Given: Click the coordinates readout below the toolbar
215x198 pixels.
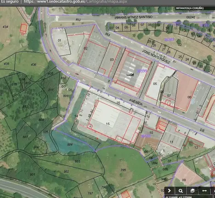Looking at the screenshot, I should coord(178,197).
